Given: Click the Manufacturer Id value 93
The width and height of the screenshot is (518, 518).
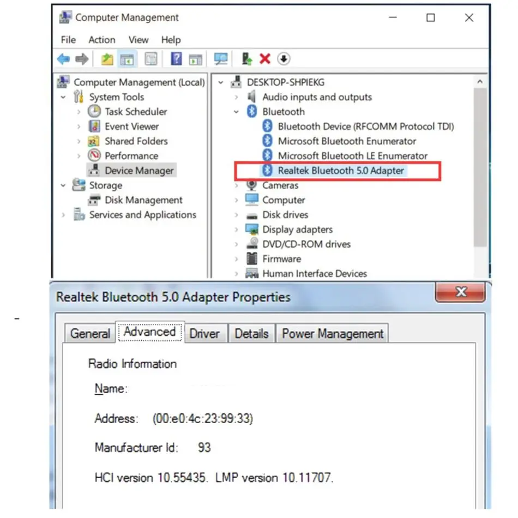Looking at the screenshot, I should 204,448.
